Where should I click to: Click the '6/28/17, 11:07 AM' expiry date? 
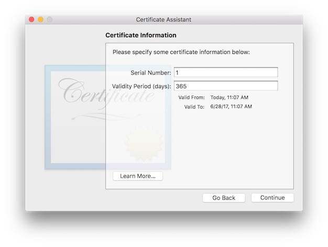231,107
